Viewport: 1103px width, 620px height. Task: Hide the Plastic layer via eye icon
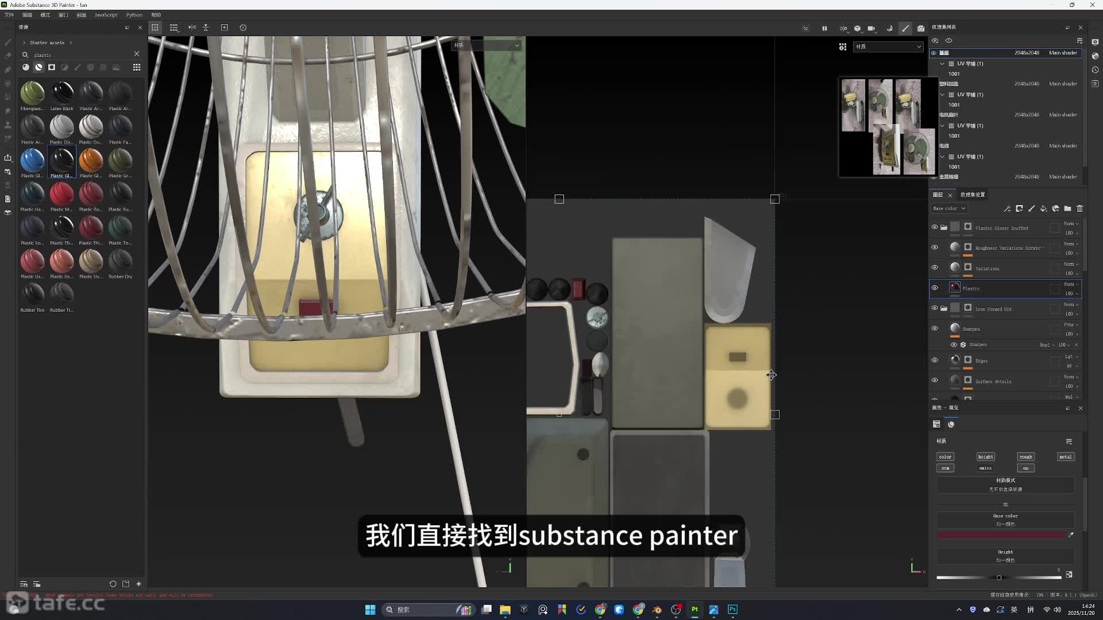[935, 288]
